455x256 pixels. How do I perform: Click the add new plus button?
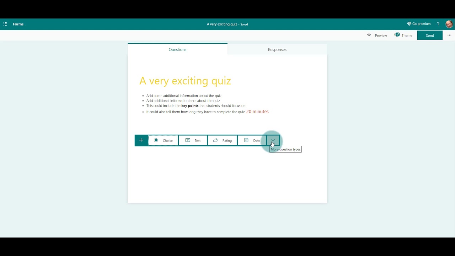[141, 140]
